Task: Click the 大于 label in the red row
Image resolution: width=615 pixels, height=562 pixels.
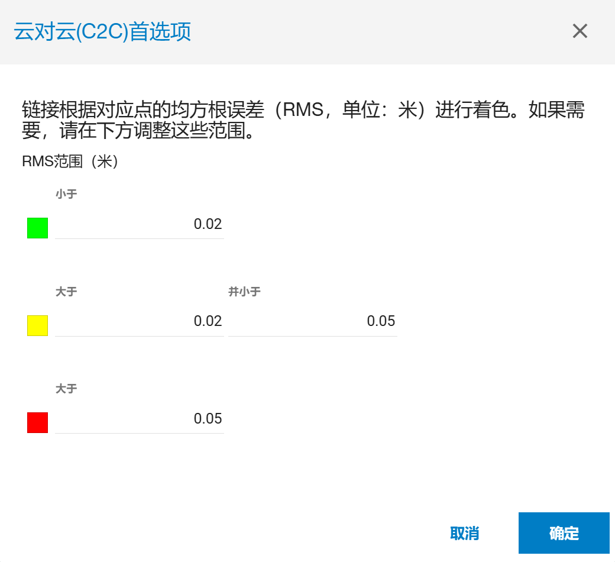Action: tap(66, 389)
